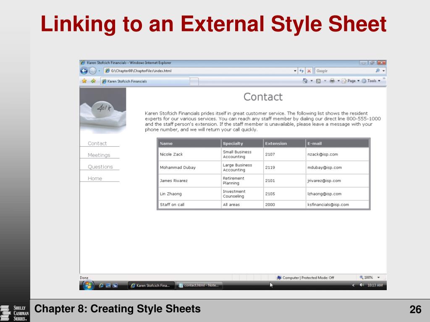This screenshot has width=430, height=322.
Task: Expand the address bar history dropdown
Action: 295,71
